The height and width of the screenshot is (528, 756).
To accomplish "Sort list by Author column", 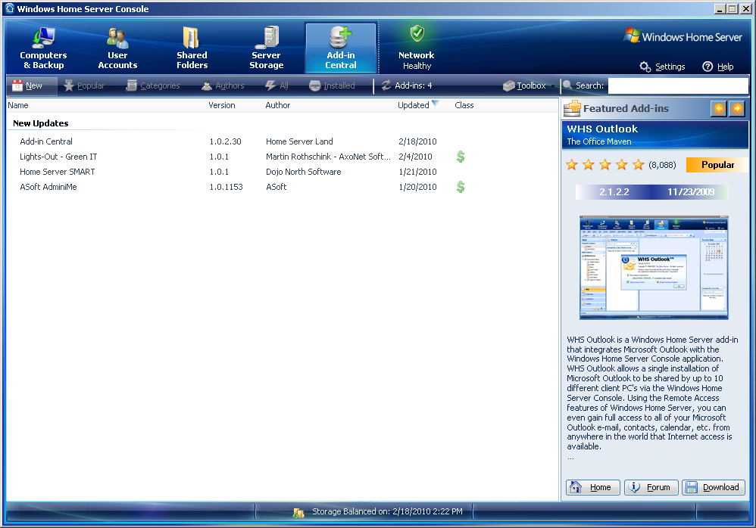I will point(278,105).
